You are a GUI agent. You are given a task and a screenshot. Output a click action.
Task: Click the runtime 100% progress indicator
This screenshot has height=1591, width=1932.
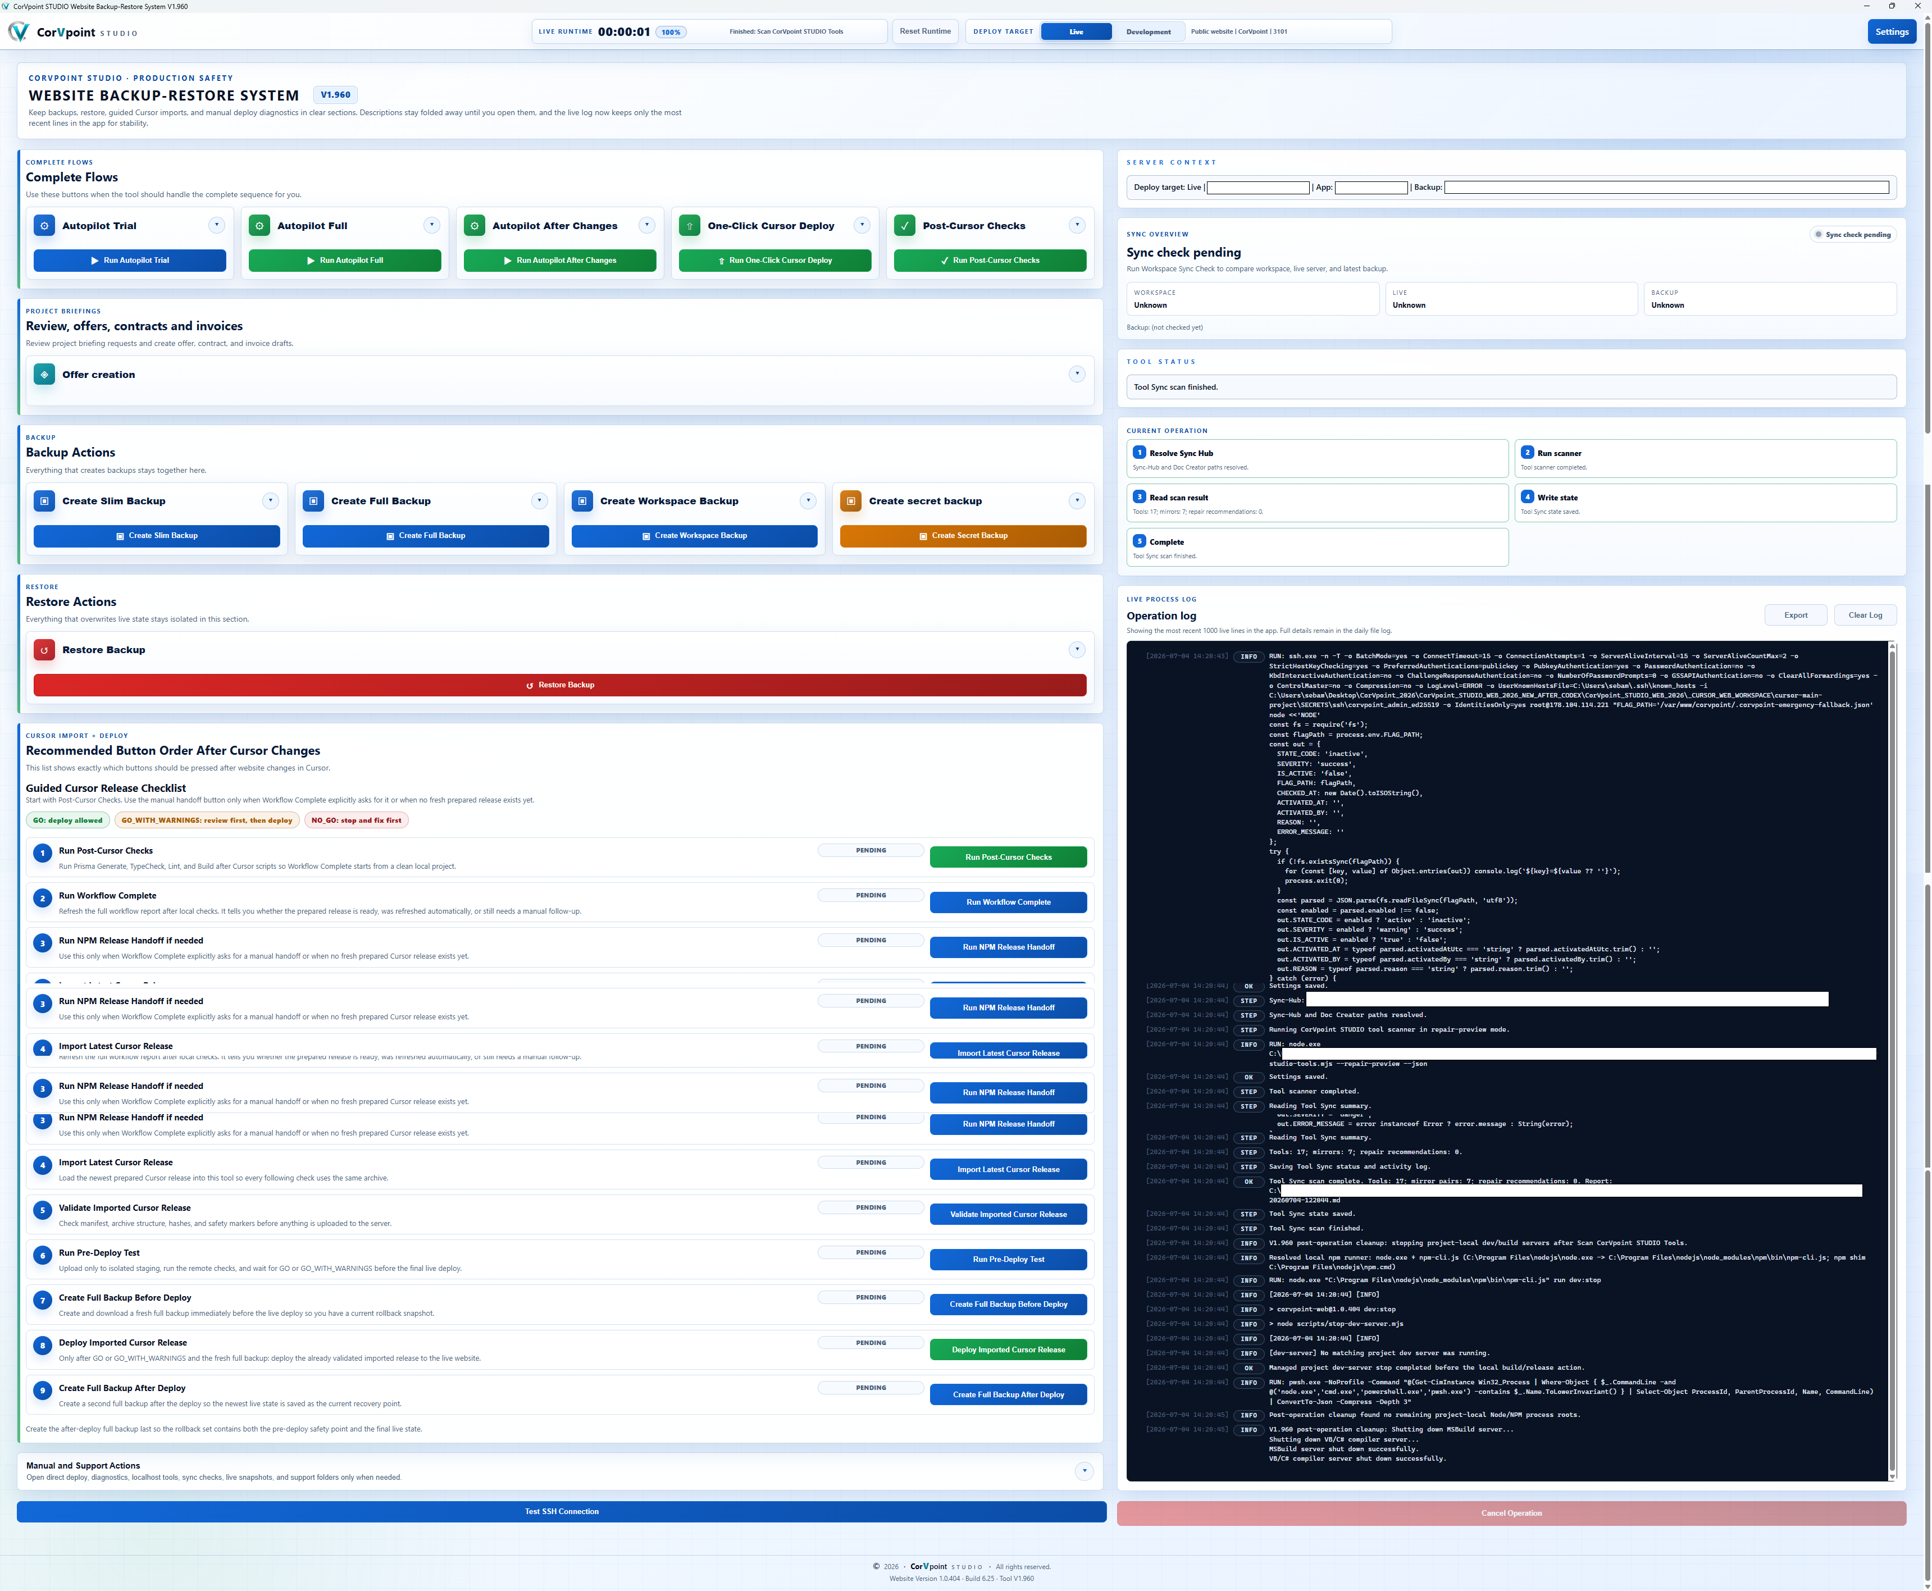671,32
